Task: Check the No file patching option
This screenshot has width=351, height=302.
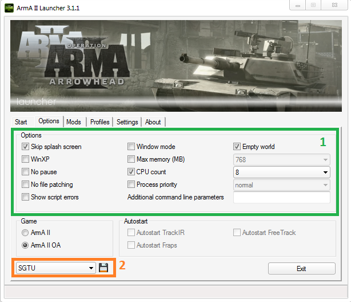Action: tap(25, 184)
